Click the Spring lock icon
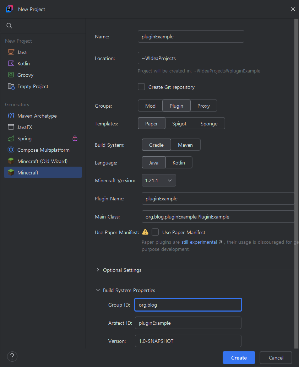The height and width of the screenshot is (367, 299). 75,138
